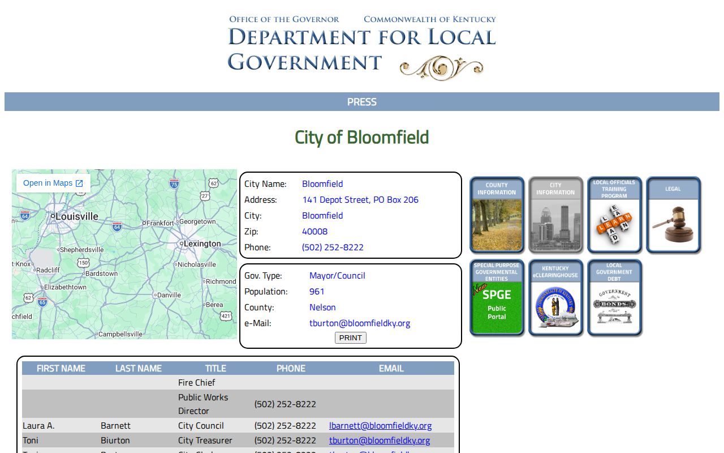Open the Kentucky eClearinghouse tile
This screenshot has width=724, height=453.
tap(555, 298)
